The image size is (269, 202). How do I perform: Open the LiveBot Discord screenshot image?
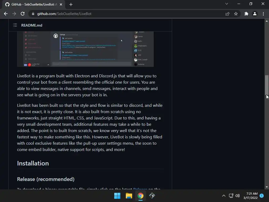coord(85,49)
